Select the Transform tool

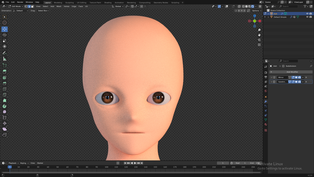(4, 47)
